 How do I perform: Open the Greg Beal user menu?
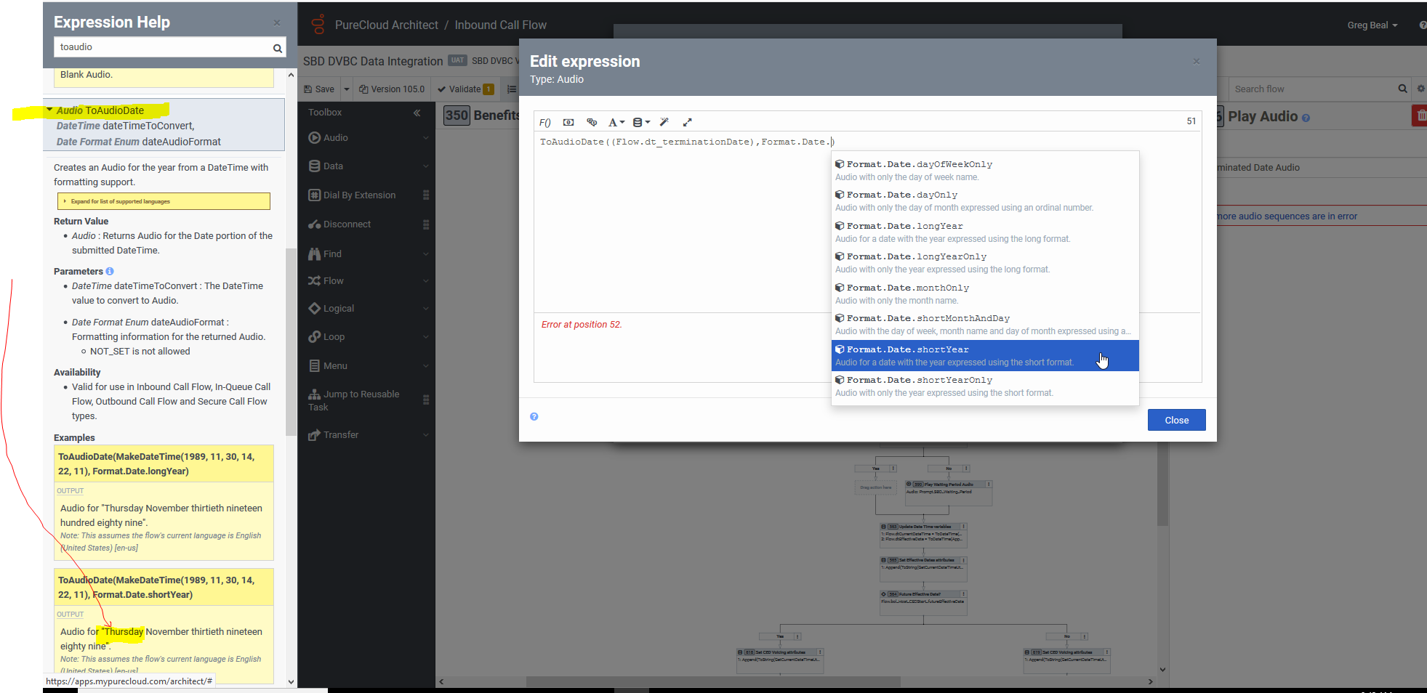pos(1371,24)
